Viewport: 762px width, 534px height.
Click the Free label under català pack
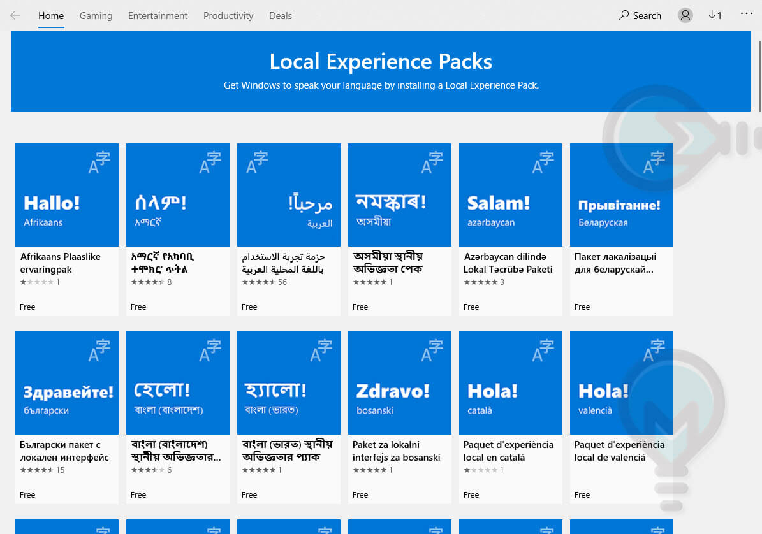pyautogui.click(x=471, y=494)
